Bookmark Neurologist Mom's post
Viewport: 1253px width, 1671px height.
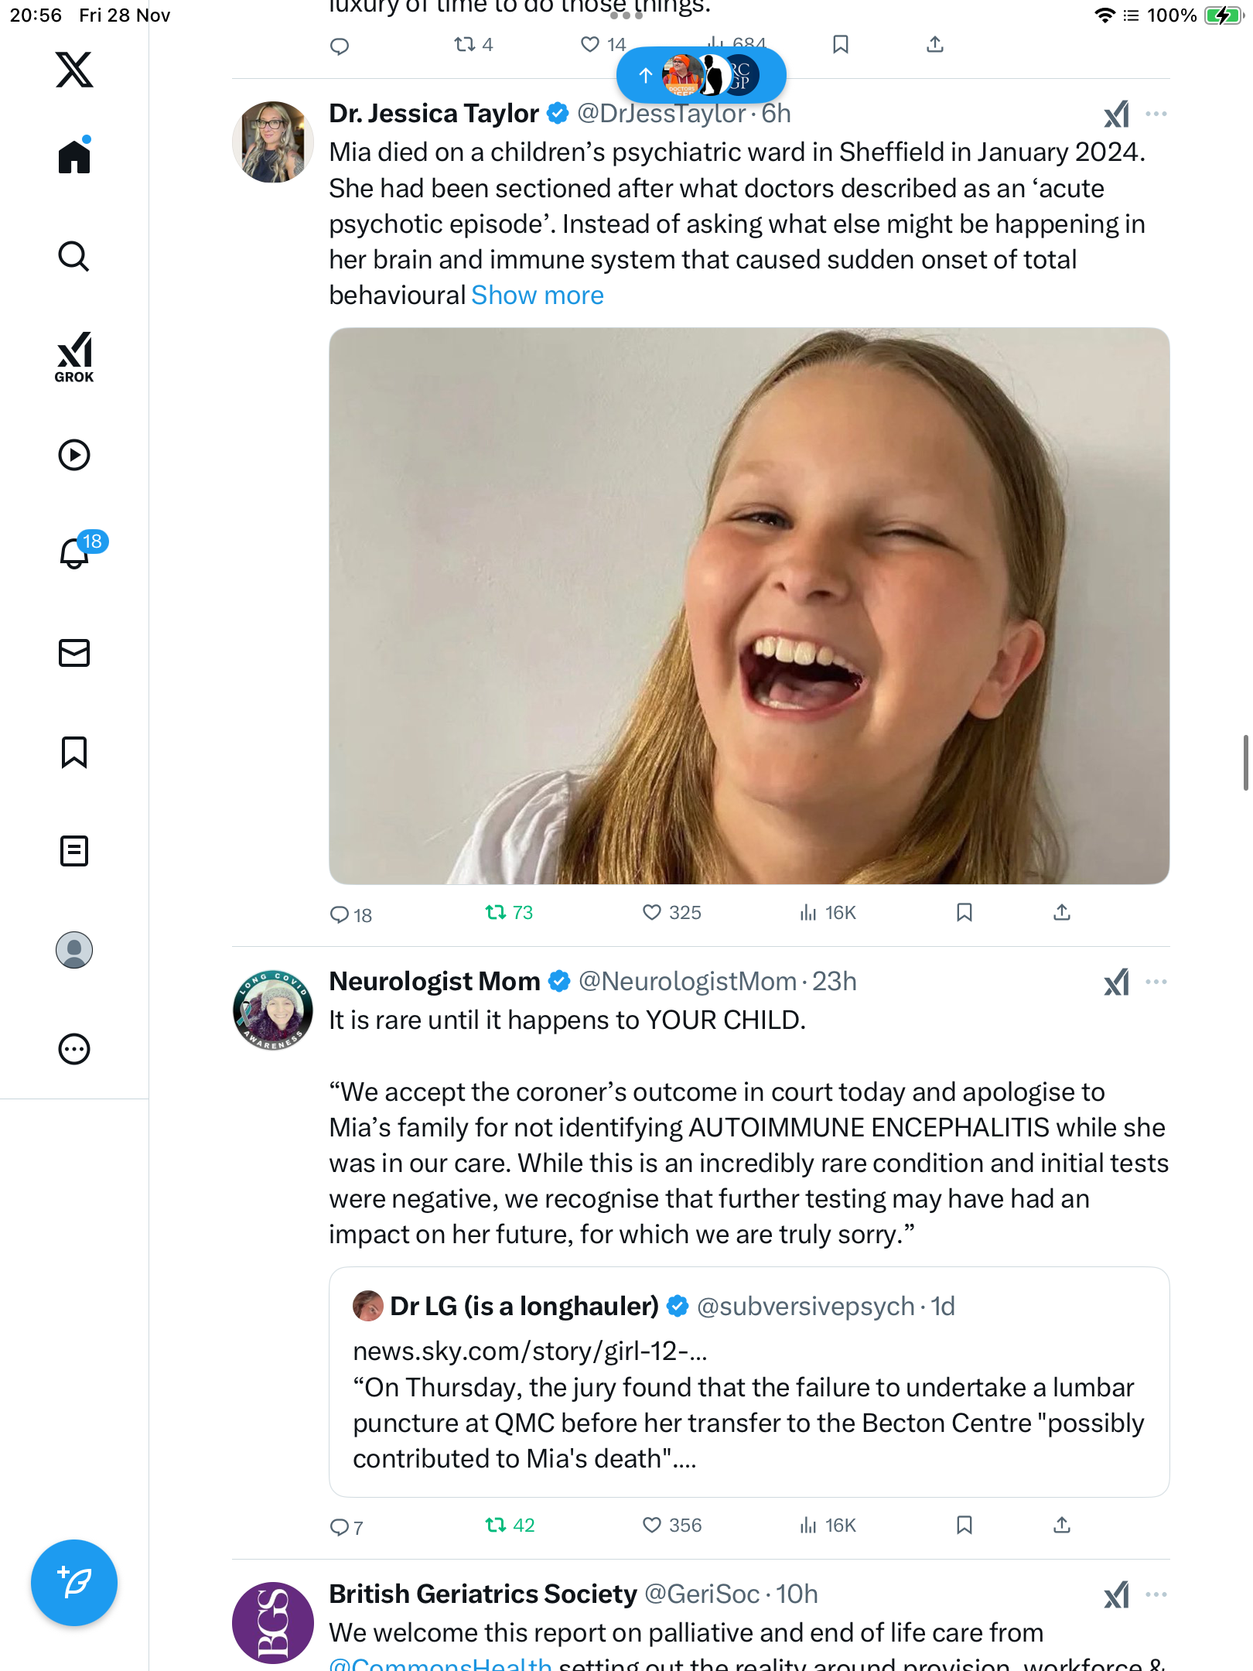pyautogui.click(x=964, y=1526)
